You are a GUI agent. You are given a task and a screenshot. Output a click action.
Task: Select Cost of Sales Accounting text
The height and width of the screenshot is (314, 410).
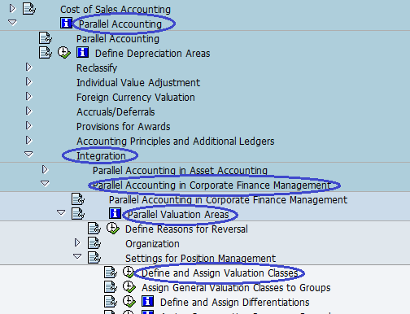pos(116,10)
